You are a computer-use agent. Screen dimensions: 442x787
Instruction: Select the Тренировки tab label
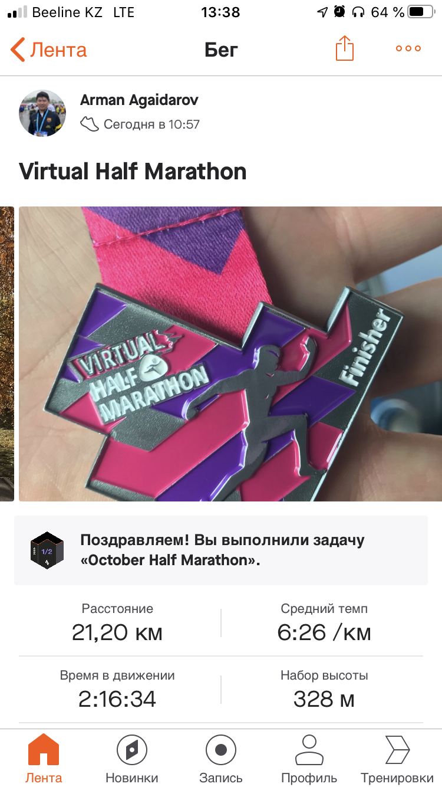[x=398, y=778]
